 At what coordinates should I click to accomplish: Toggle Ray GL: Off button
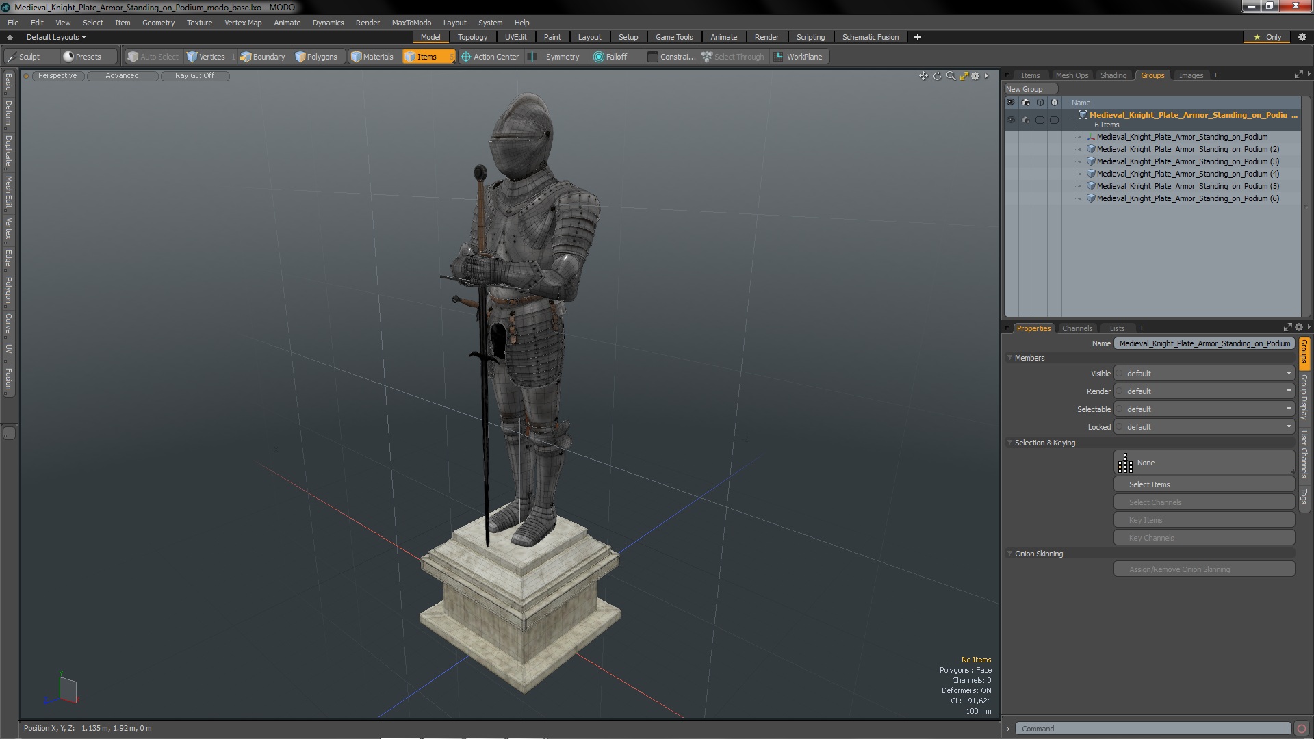(x=194, y=76)
